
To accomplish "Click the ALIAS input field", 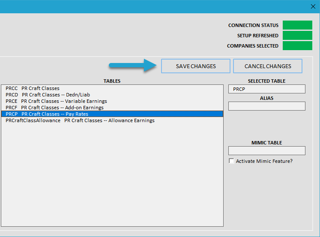I will click(x=267, y=106).
